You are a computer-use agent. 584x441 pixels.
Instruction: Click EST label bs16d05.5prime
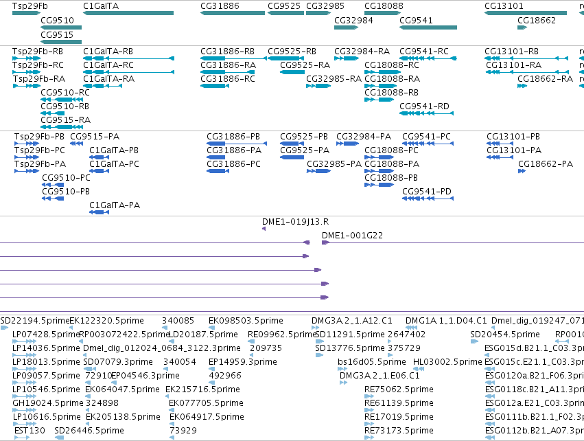tap(372, 362)
